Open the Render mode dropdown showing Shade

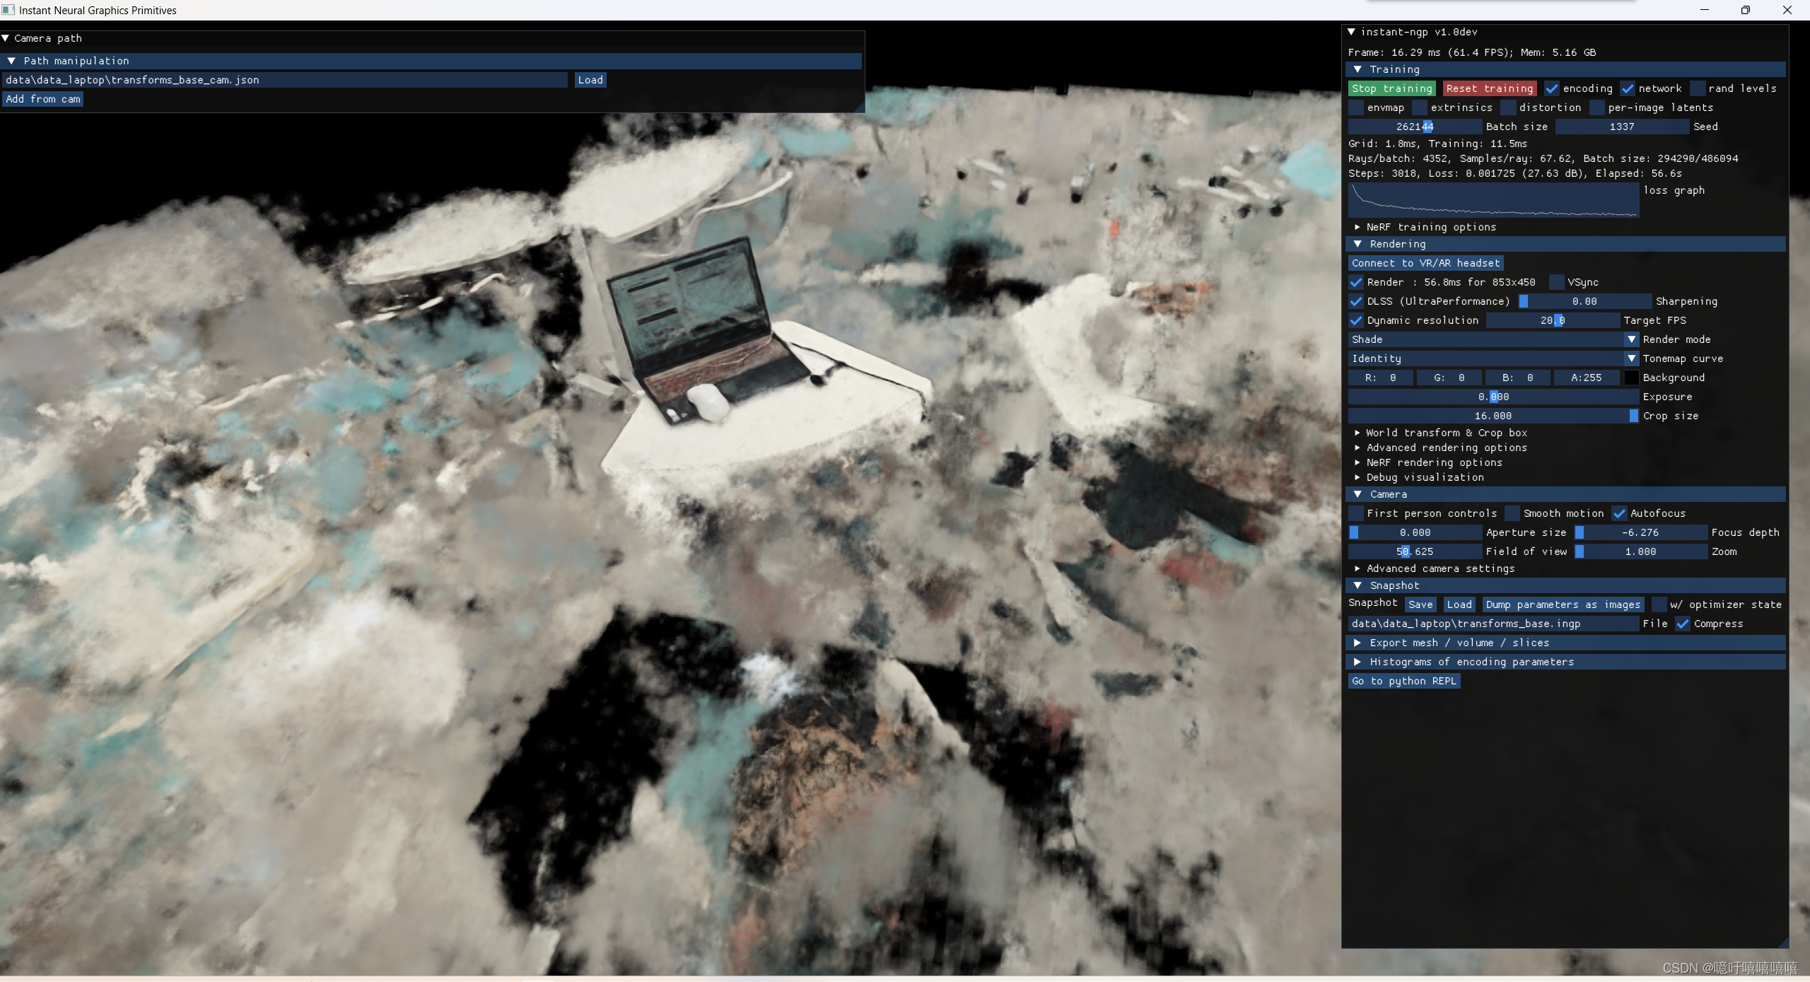pyautogui.click(x=1492, y=340)
